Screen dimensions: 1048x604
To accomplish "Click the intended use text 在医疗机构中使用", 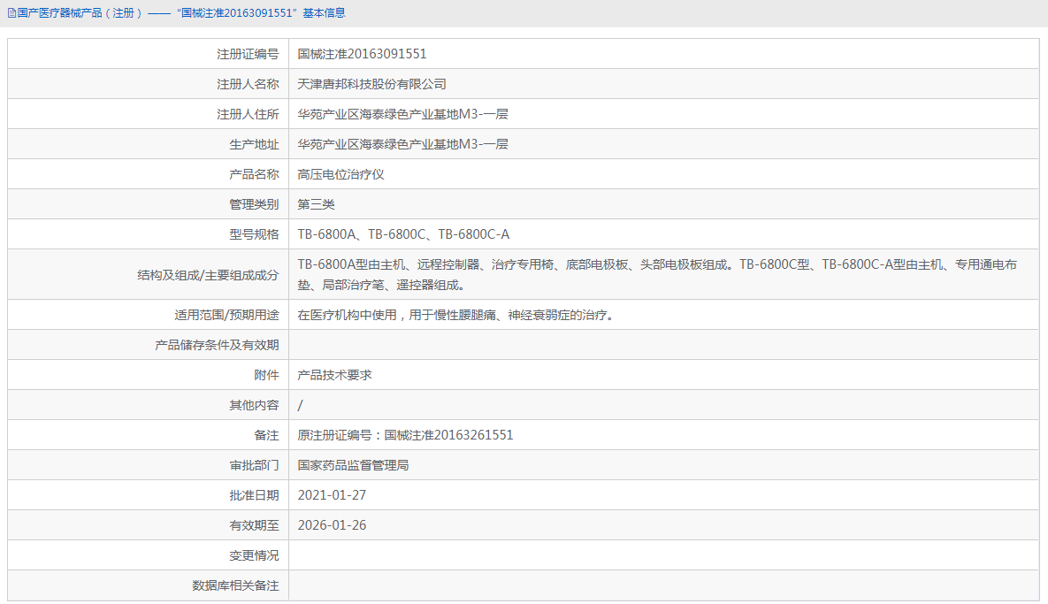I will coord(347,315).
